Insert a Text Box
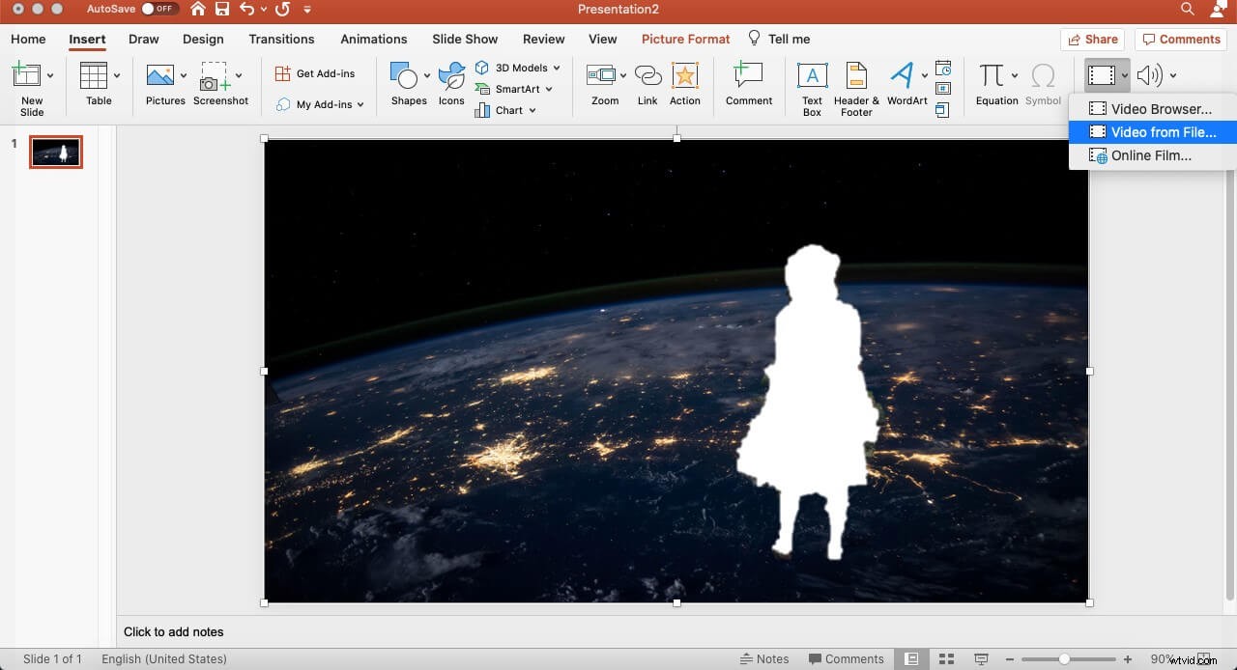Image resolution: width=1237 pixels, height=670 pixels. click(x=812, y=85)
